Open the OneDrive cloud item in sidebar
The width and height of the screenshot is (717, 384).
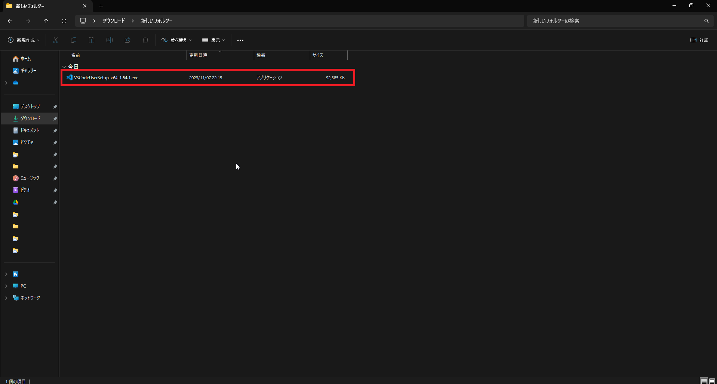tap(15, 83)
